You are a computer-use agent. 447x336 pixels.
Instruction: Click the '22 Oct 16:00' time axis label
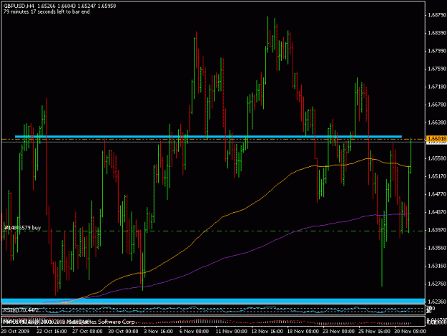pos(51,331)
